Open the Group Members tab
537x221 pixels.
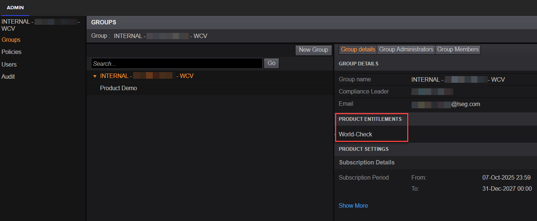pyautogui.click(x=458, y=49)
